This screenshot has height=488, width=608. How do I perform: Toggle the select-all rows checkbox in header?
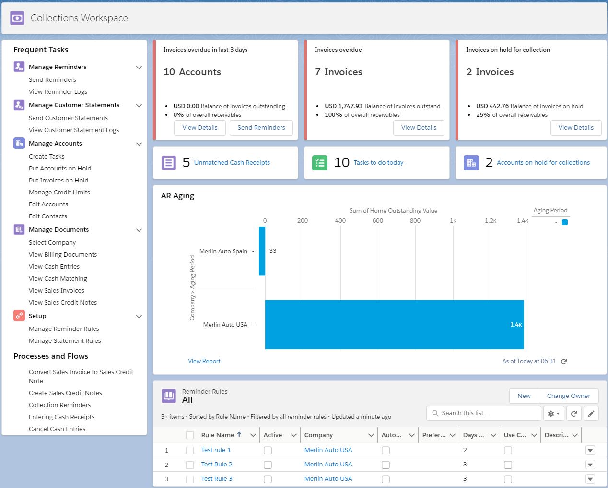pyautogui.click(x=190, y=435)
